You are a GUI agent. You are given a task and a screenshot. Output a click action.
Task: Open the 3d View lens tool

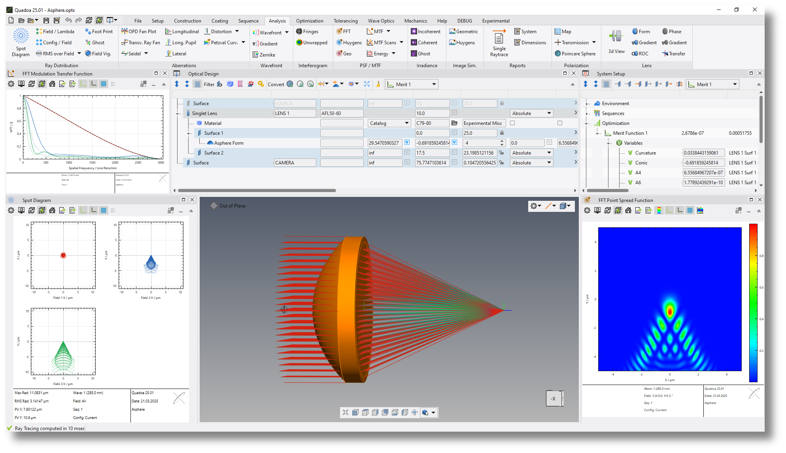[x=616, y=42]
